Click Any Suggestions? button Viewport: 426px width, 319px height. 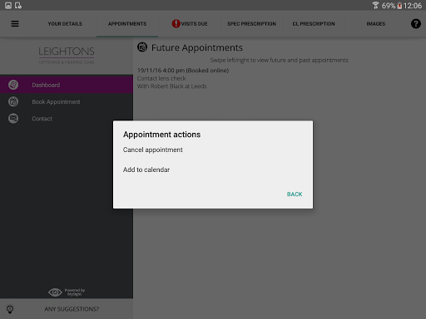[67, 309]
